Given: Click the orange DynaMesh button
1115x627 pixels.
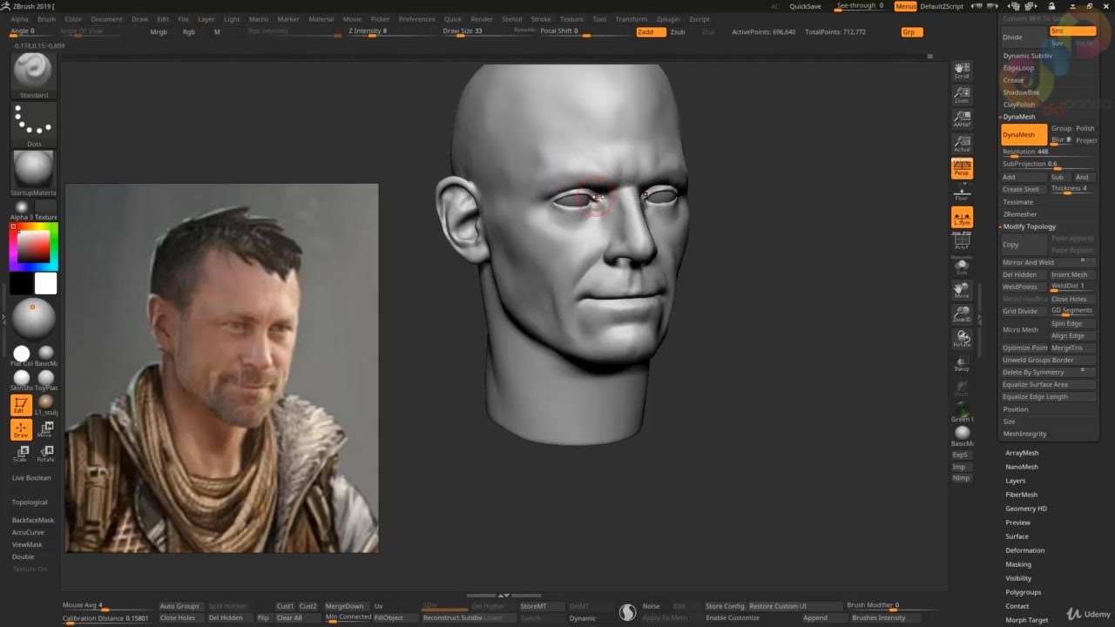Looking at the screenshot, I should pyautogui.click(x=1024, y=135).
